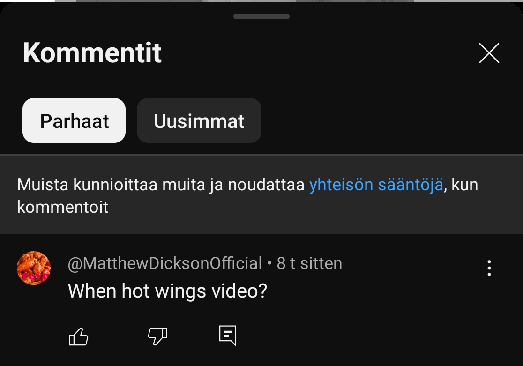Like the hot wings comment
Screen dimensions: 523x366
click(x=78, y=336)
